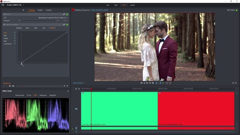
Task: Zoom in the keyframes timeline
Action: point(64,86)
